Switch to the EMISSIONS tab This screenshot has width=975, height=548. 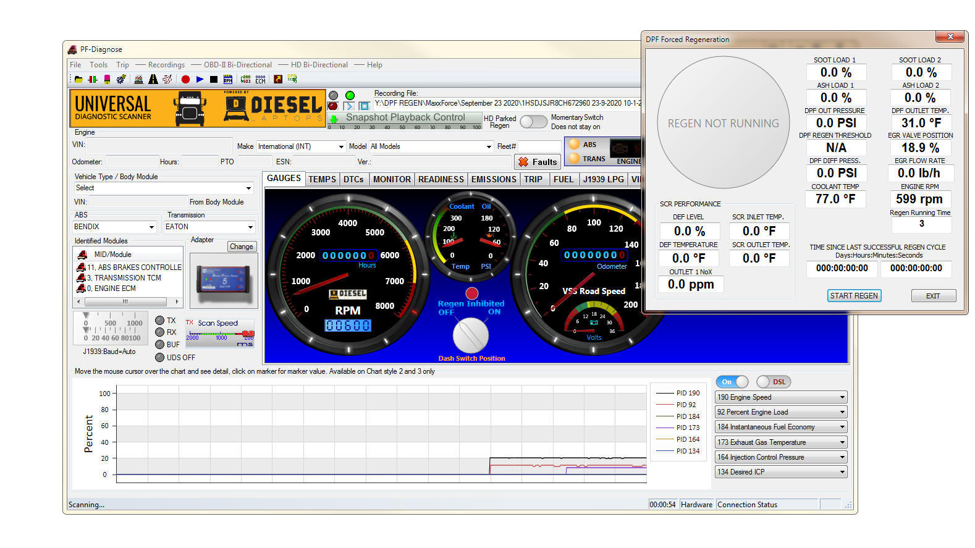click(494, 179)
